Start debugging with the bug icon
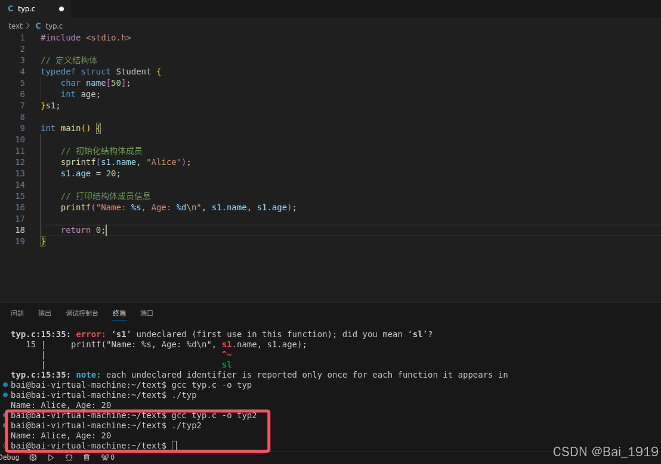Viewport: 661px width, 464px height. click(x=69, y=457)
